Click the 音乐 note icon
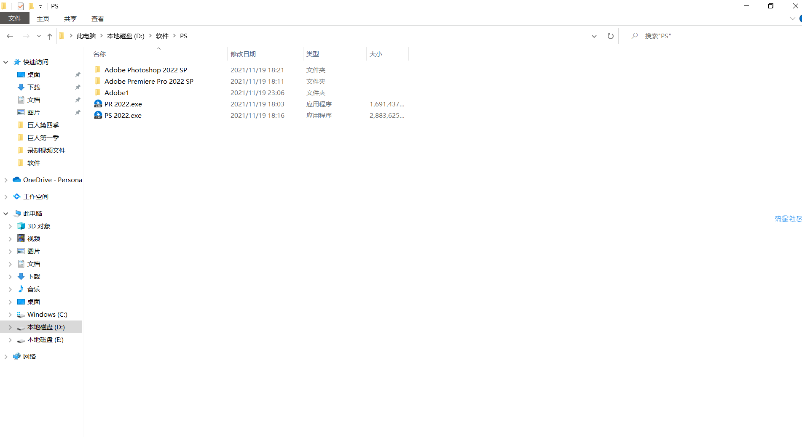Image resolution: width=802 pixels, height=437 pixels. (21, 289)
